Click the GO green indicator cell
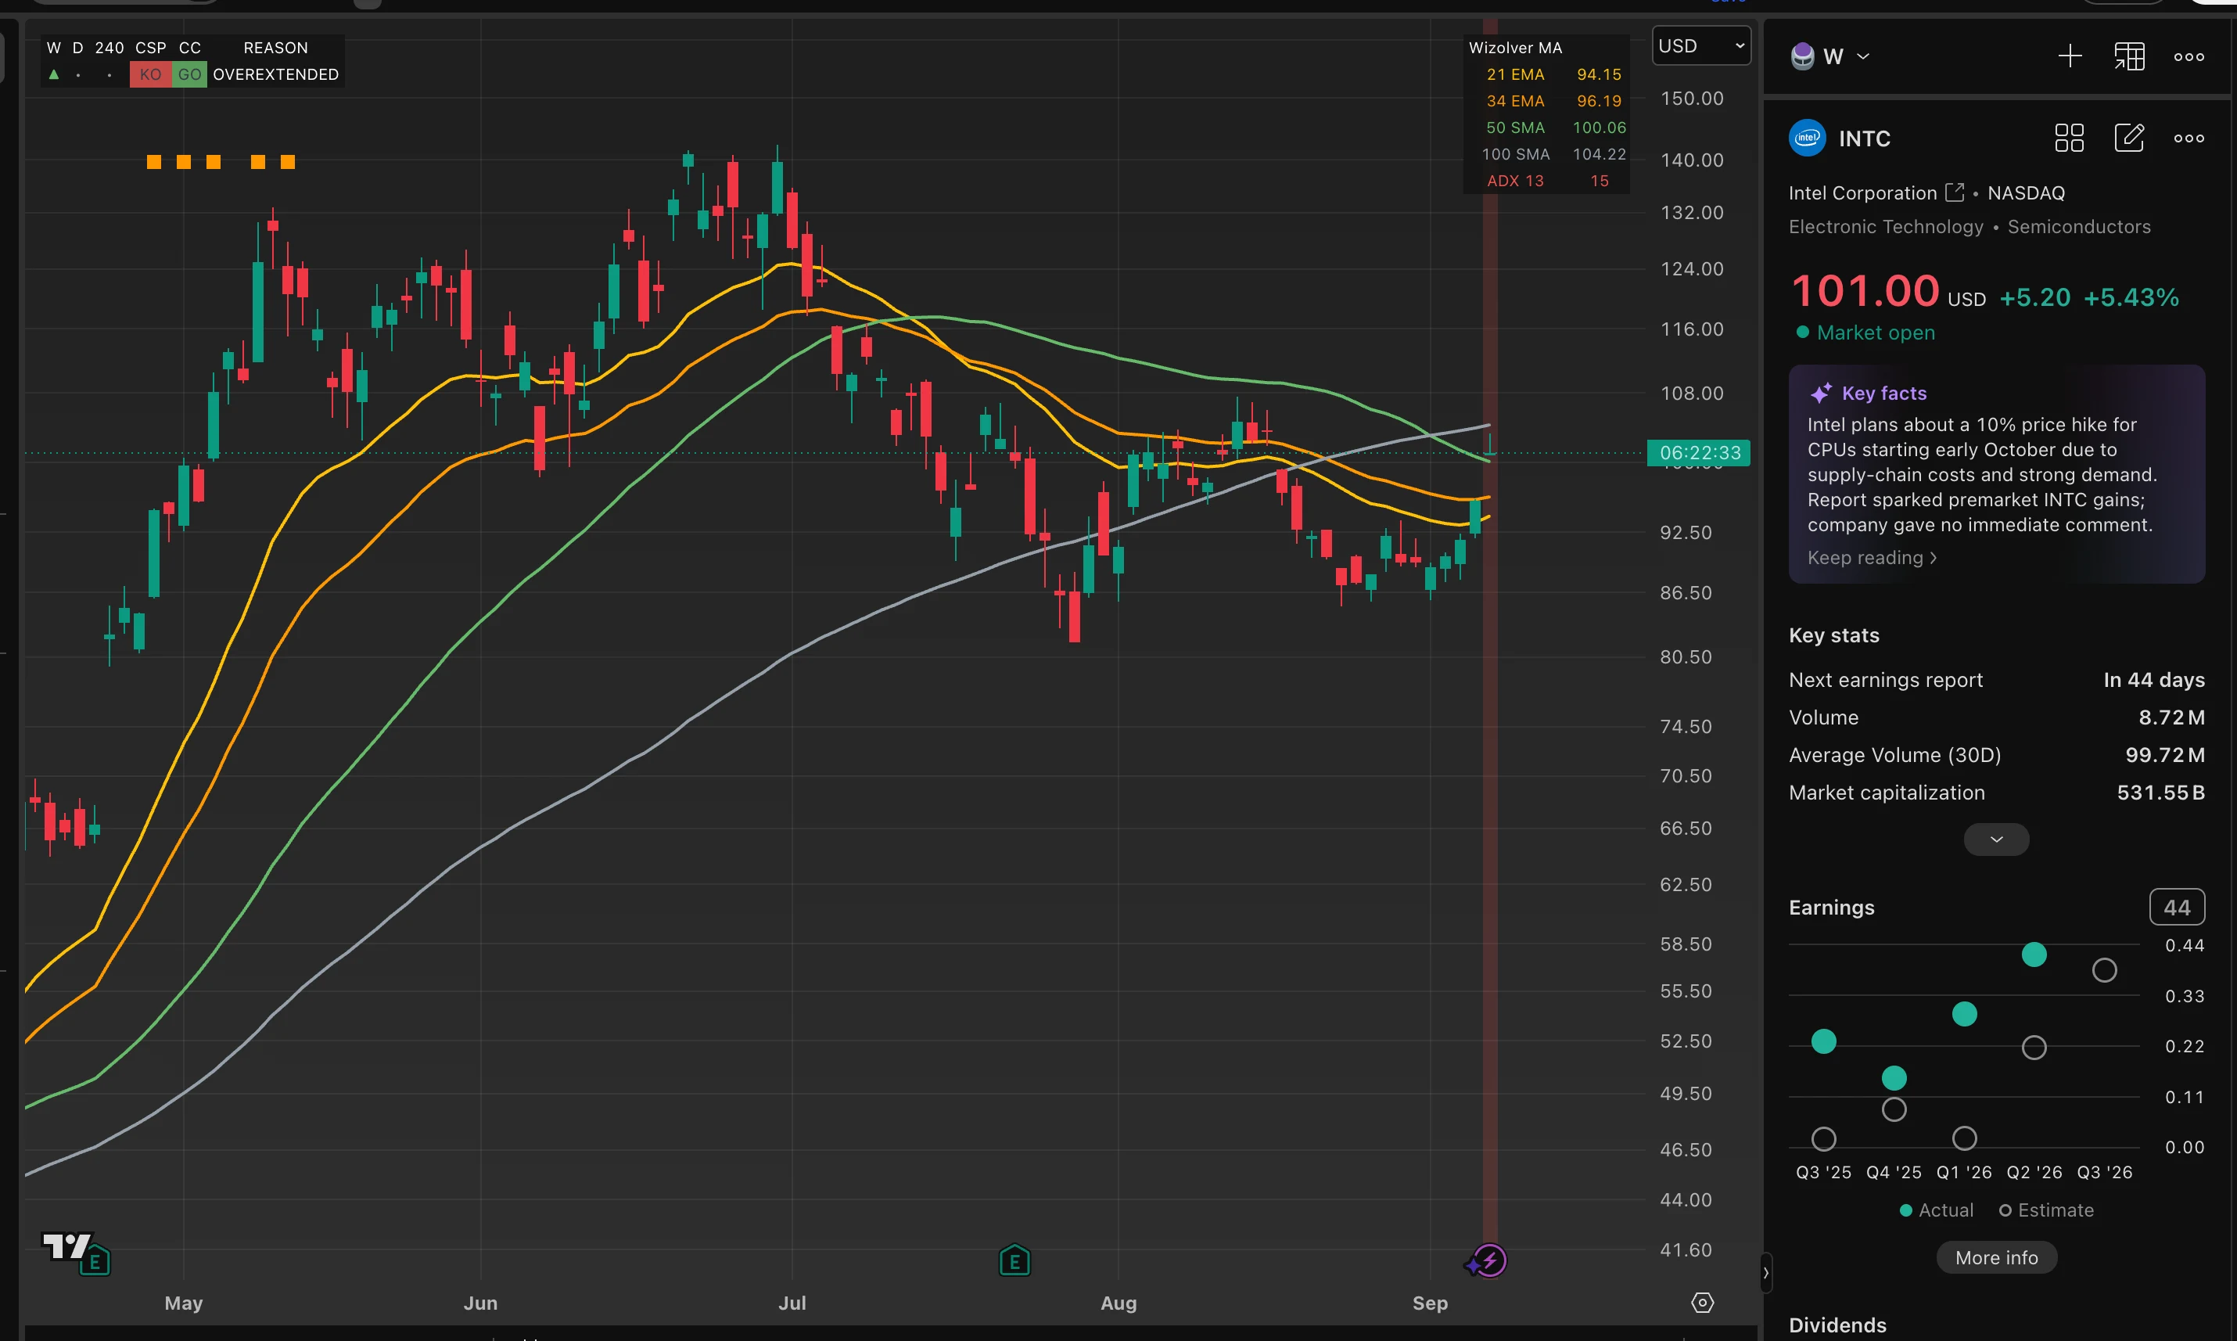This screenshot has height=1341, width=2237. pyautogui.click(x=189, y=74)
